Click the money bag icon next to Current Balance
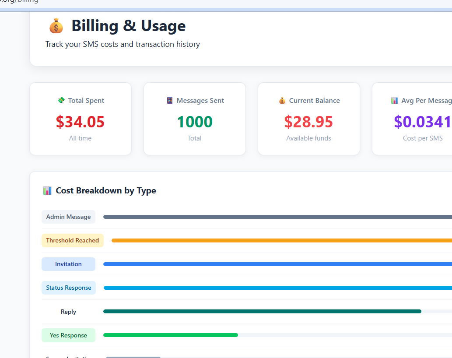 pos(282,100)
